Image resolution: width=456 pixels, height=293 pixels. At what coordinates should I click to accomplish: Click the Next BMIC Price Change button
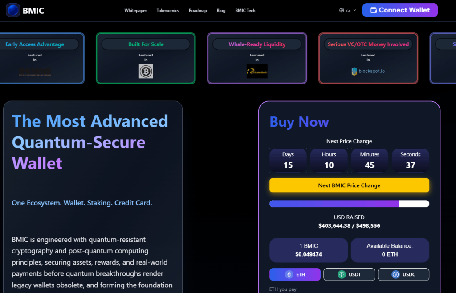pyautogui.click(x=349, y=185)
